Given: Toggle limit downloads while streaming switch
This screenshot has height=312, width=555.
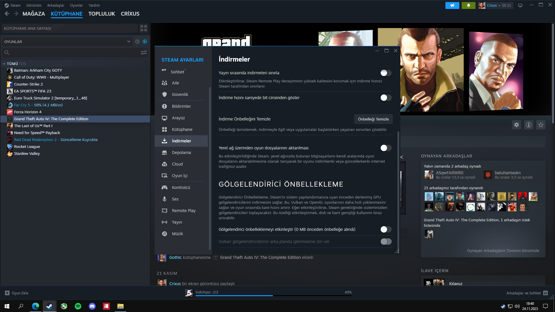Looking at the screenshot, I should click(x=386, y=73).
